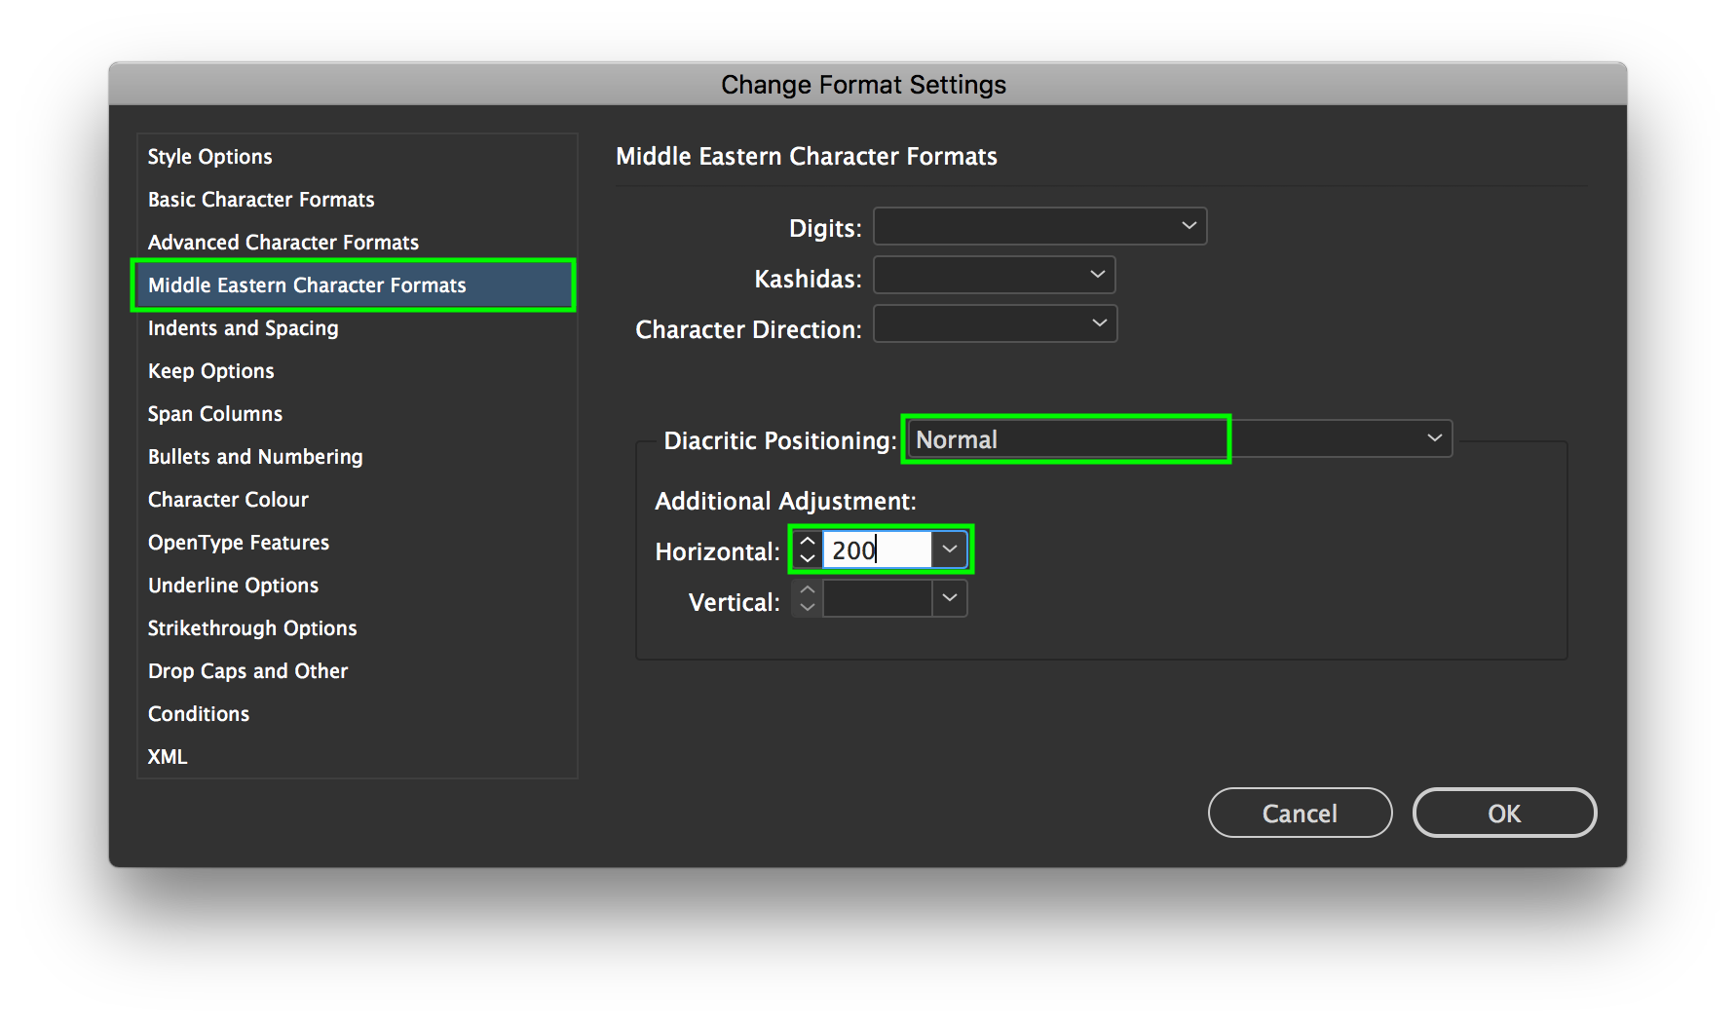Open the Vertical adjustment dropdown arrow
Screen dimensions: 1736x1023
(x=950, y=598)
